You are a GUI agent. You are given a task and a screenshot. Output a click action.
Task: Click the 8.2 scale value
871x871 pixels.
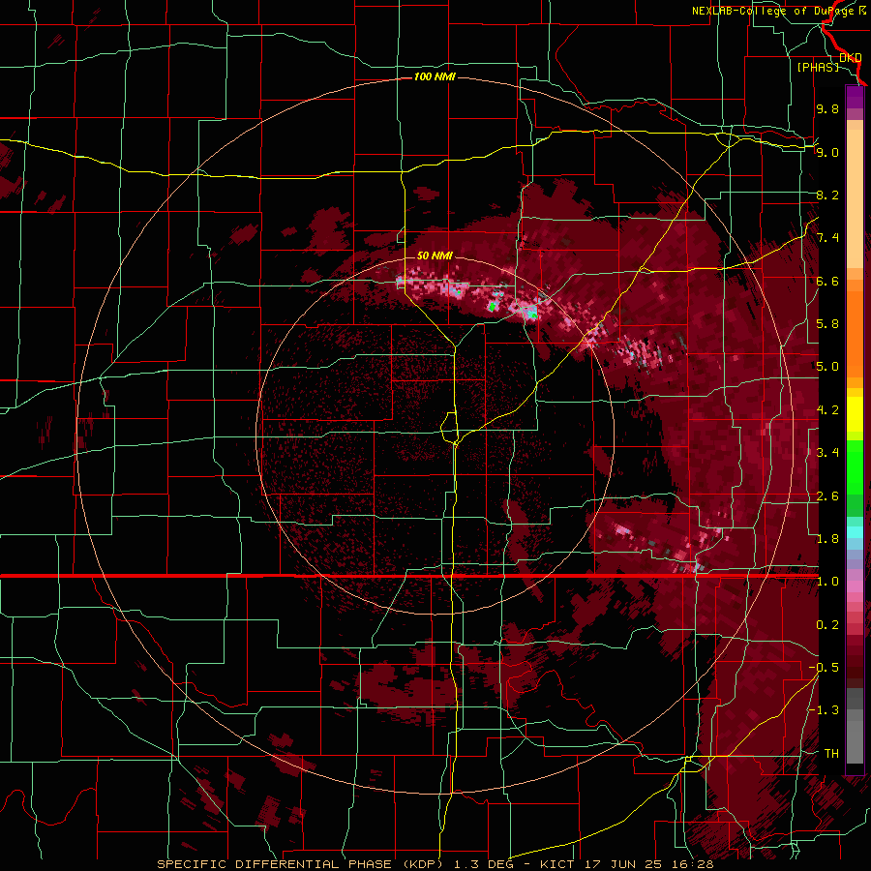tap(827, 195)
